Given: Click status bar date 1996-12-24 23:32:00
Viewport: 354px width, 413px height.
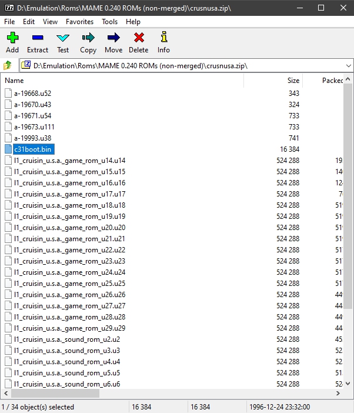Looking at the screenshot, I should click(x=279, y=407).
